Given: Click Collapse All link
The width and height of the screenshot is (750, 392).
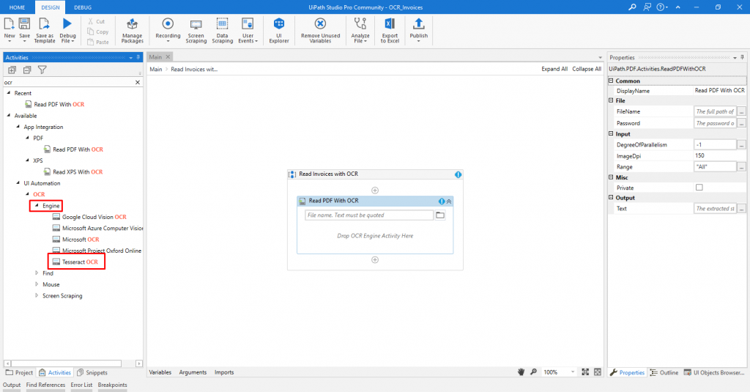Looking at the screenshot, I should pos(587,69).
